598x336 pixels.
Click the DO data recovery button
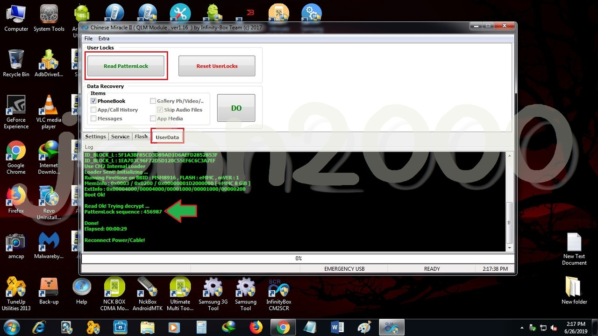[x=236, y=108]
